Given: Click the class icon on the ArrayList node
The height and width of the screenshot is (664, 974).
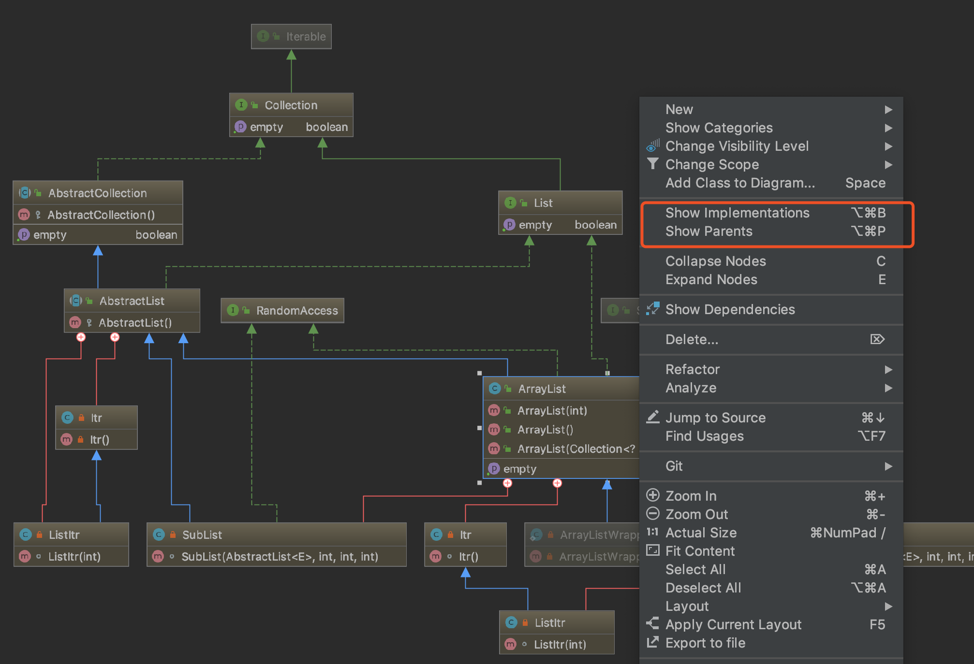Looking at the screenshot, I should [x=495, y=388].
